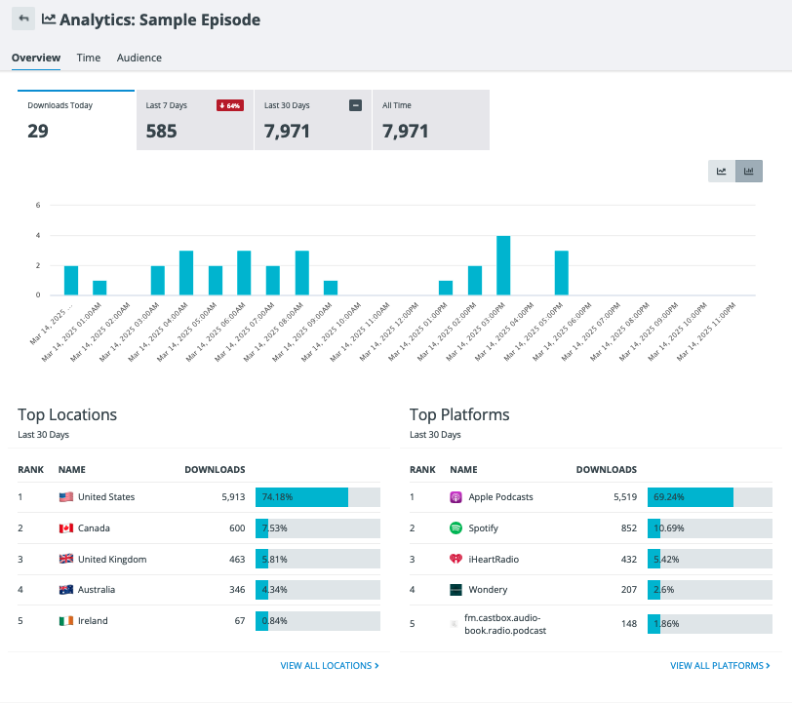Click the 600 downloads value for Canada

[x=237, y=528]
